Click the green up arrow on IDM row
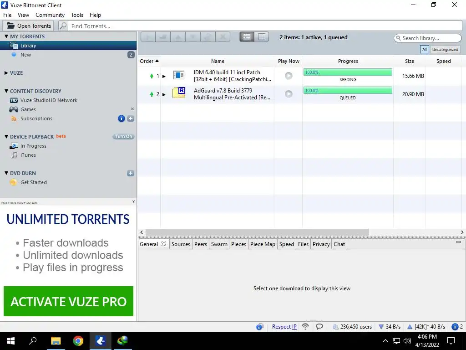Screen dimensions: 466x350 152,76
